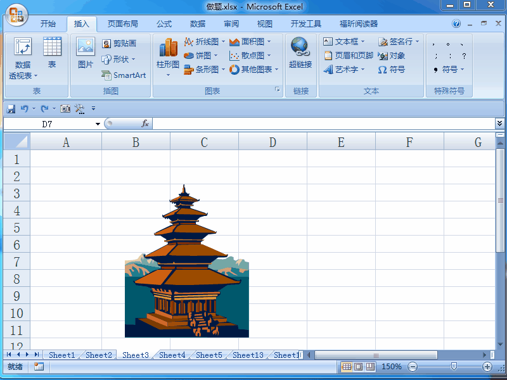Zoom out with the minus button
This screenshot has width=507, height=380.
413,367
